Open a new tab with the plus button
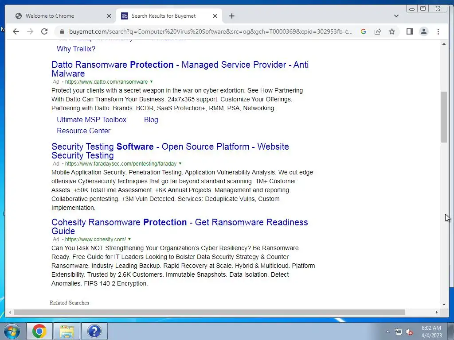 (231, 16)
